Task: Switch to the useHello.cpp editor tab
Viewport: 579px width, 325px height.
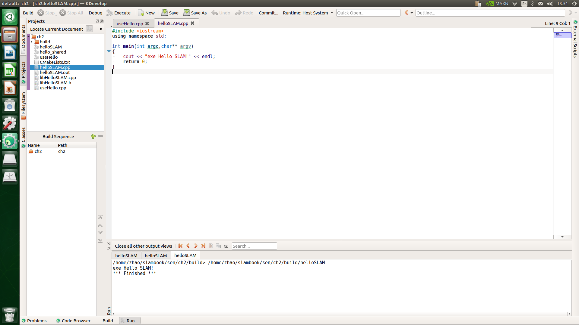Action: tap(130, 23)
